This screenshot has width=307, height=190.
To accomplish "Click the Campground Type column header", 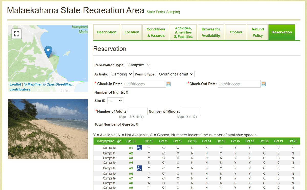I will coord(109,141).
